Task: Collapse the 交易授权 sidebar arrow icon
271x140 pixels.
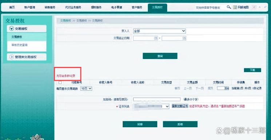Action: point(11,29)
